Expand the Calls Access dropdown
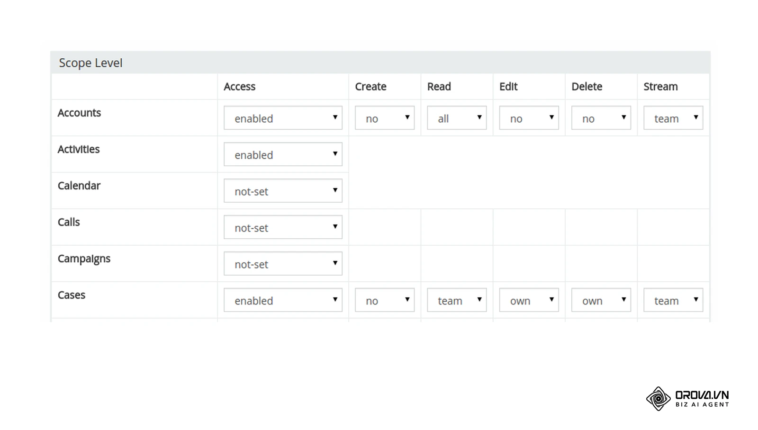 283,227
